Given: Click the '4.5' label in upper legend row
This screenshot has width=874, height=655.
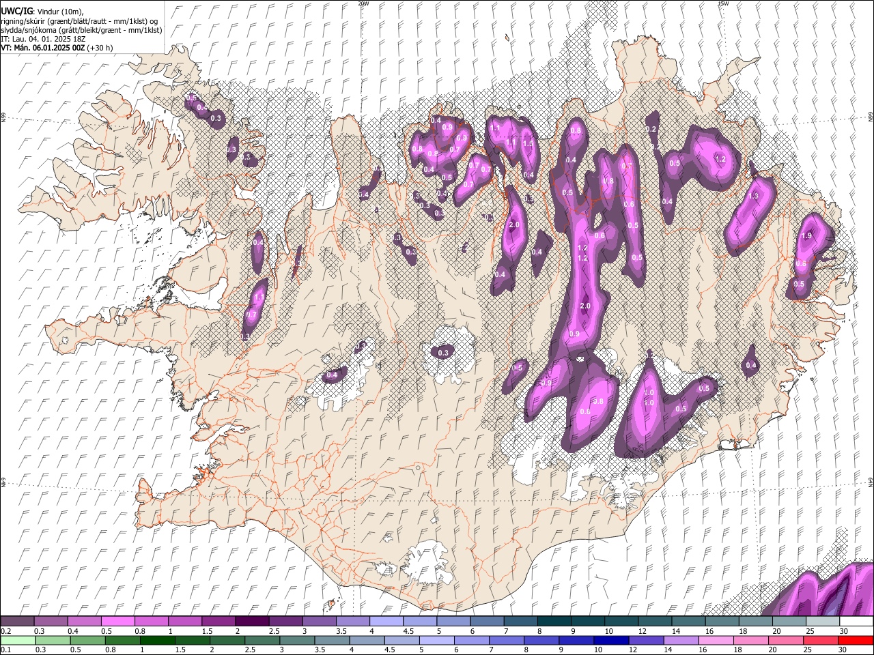Looking at the screenshot, I should tap(408, 631).
